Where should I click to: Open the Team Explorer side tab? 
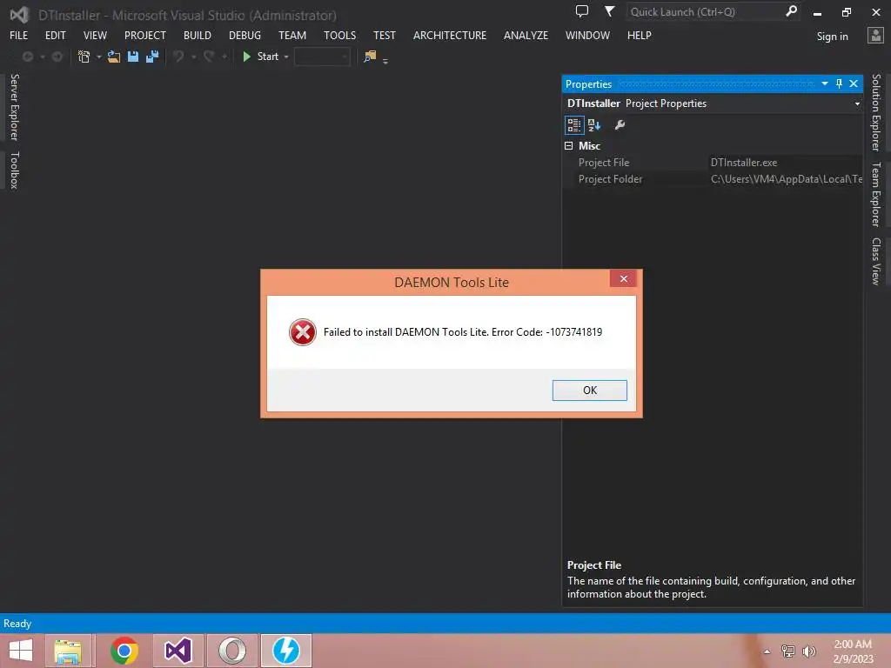[x=876, y=194]
